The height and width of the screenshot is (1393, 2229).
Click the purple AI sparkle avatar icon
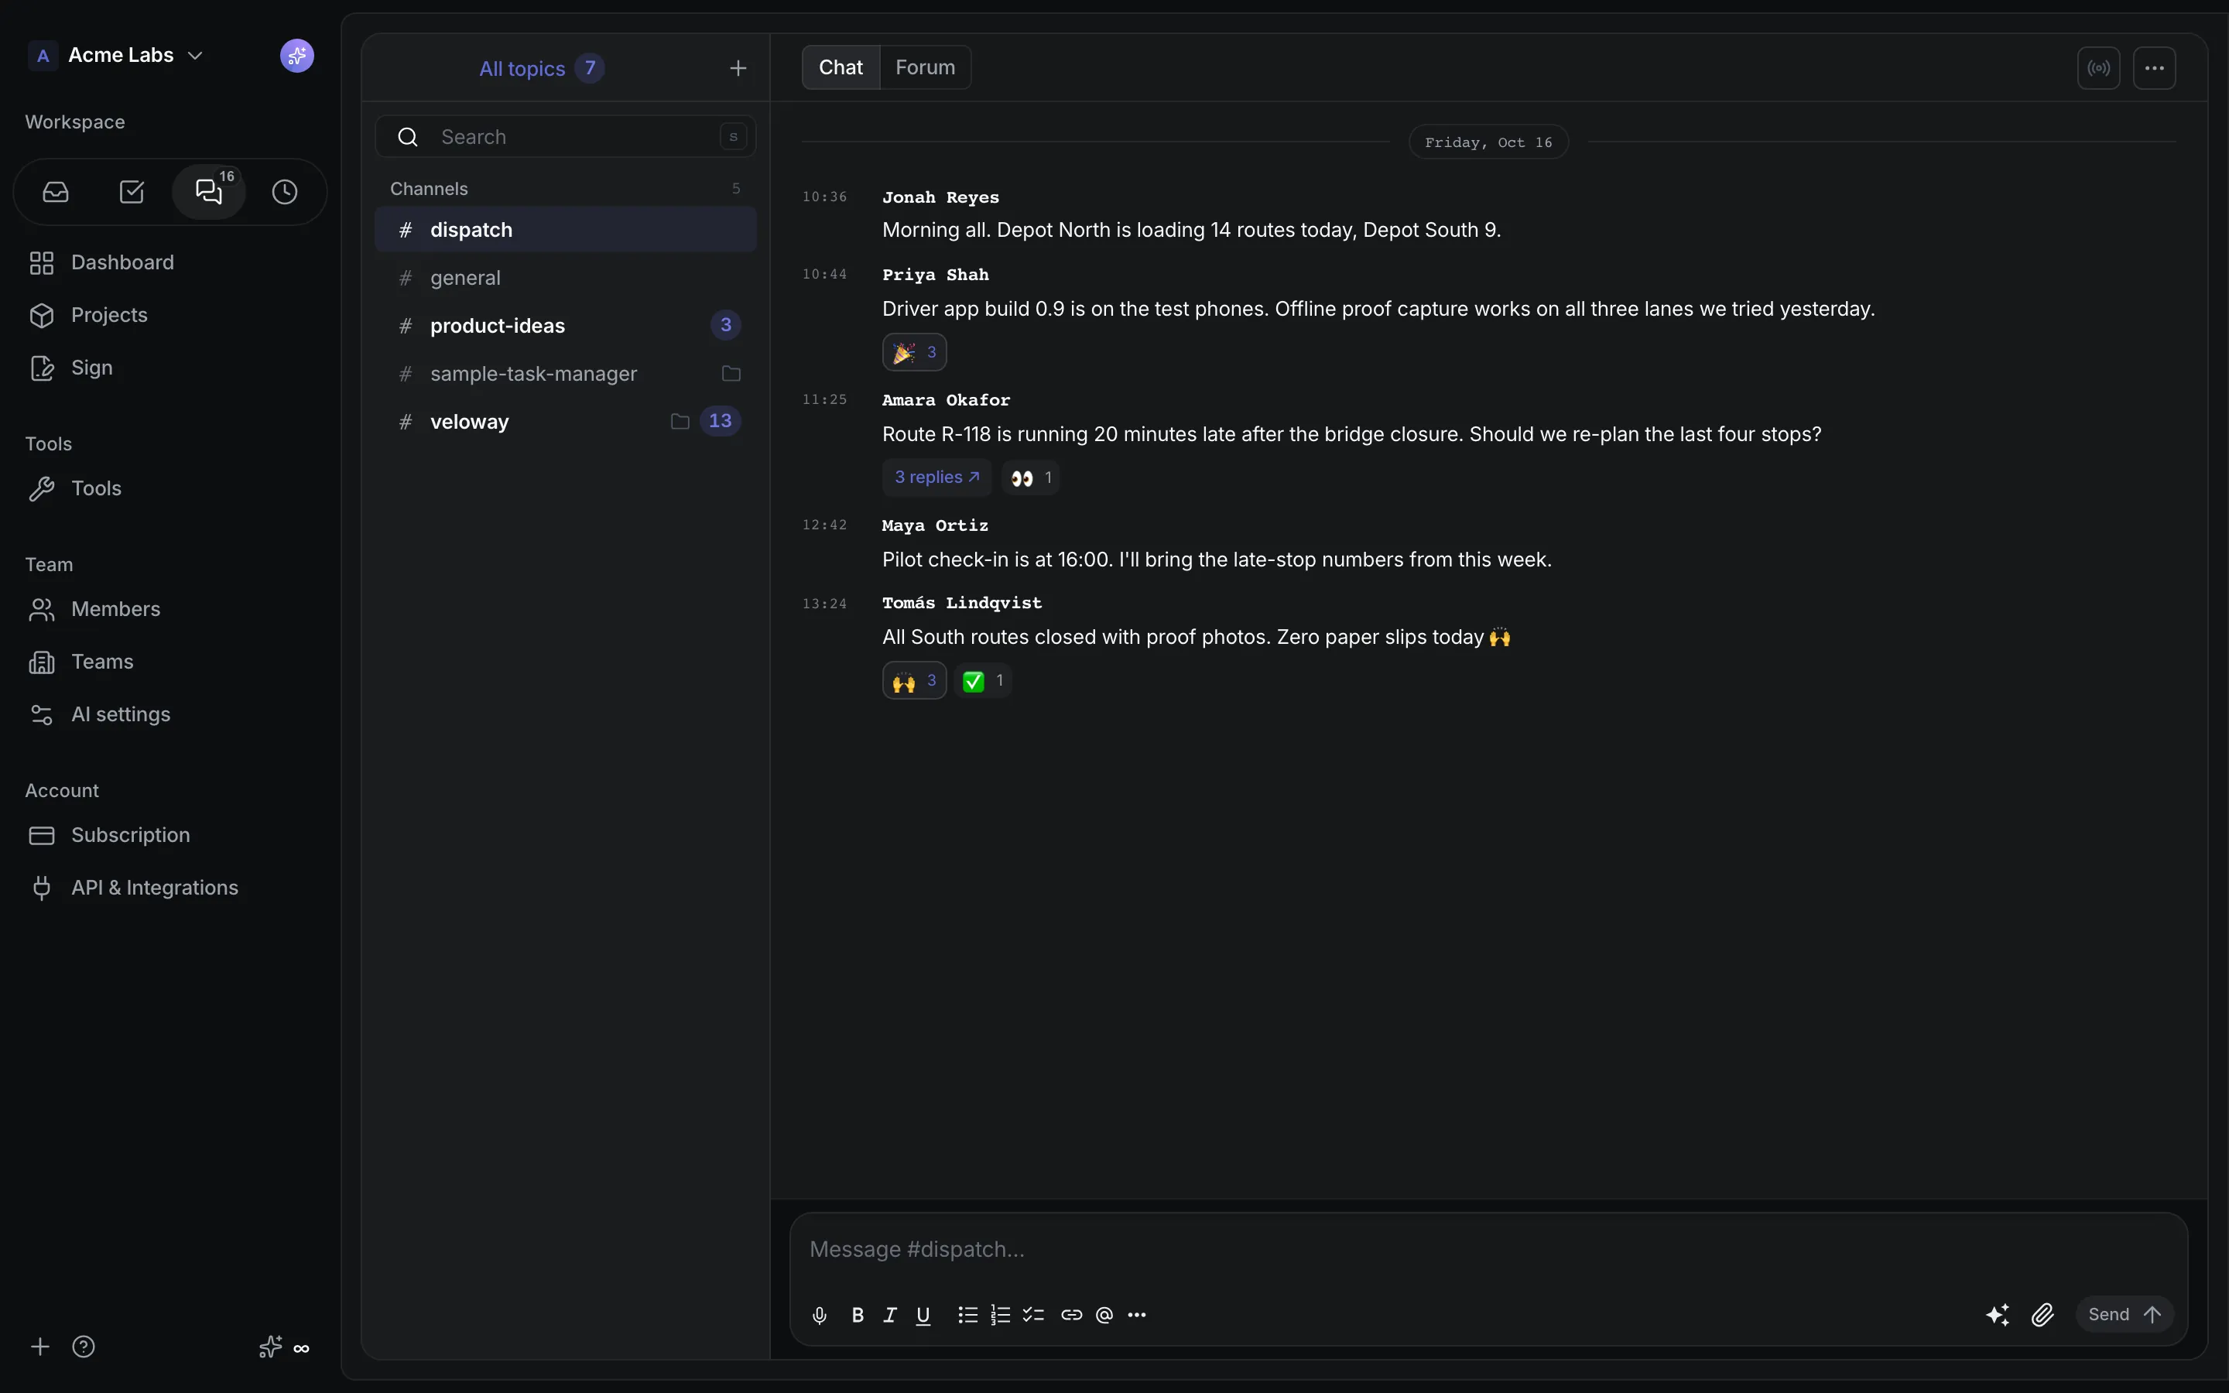296,55
